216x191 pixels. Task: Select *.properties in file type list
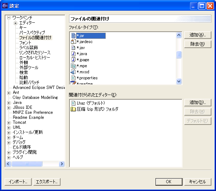click(x=87, y=78)
